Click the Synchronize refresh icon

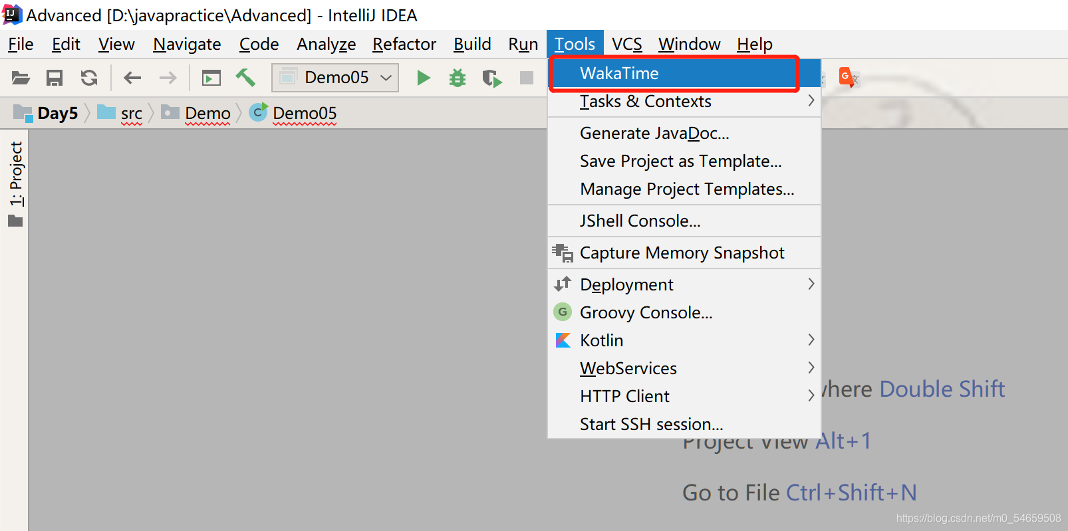(89, 78)
